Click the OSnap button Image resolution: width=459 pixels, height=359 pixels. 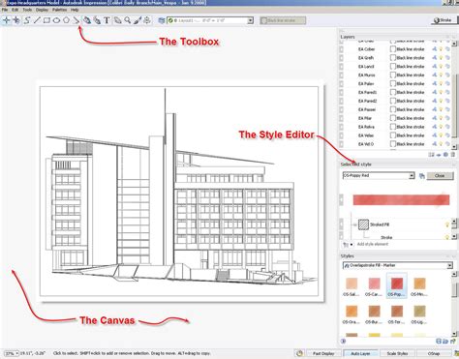coord(434,353)
